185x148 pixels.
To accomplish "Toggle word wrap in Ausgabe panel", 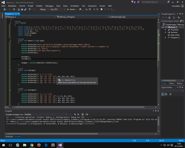I will pyautogui.click(x=87, y=114).
